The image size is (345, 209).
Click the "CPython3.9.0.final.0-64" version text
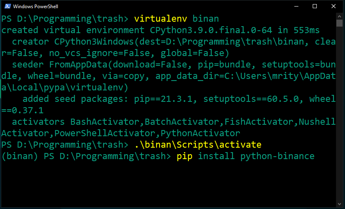[211, 30]
